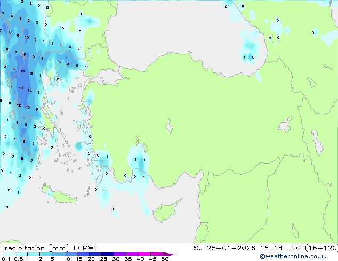The image size is (338, 261).
Task: Click the "35" legend tick label
Action: coord(128,259)
